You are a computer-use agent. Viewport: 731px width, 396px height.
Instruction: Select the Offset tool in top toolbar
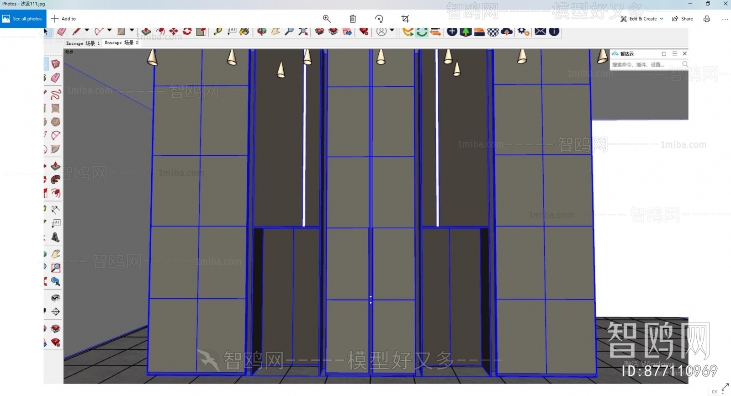click(160, 32)
